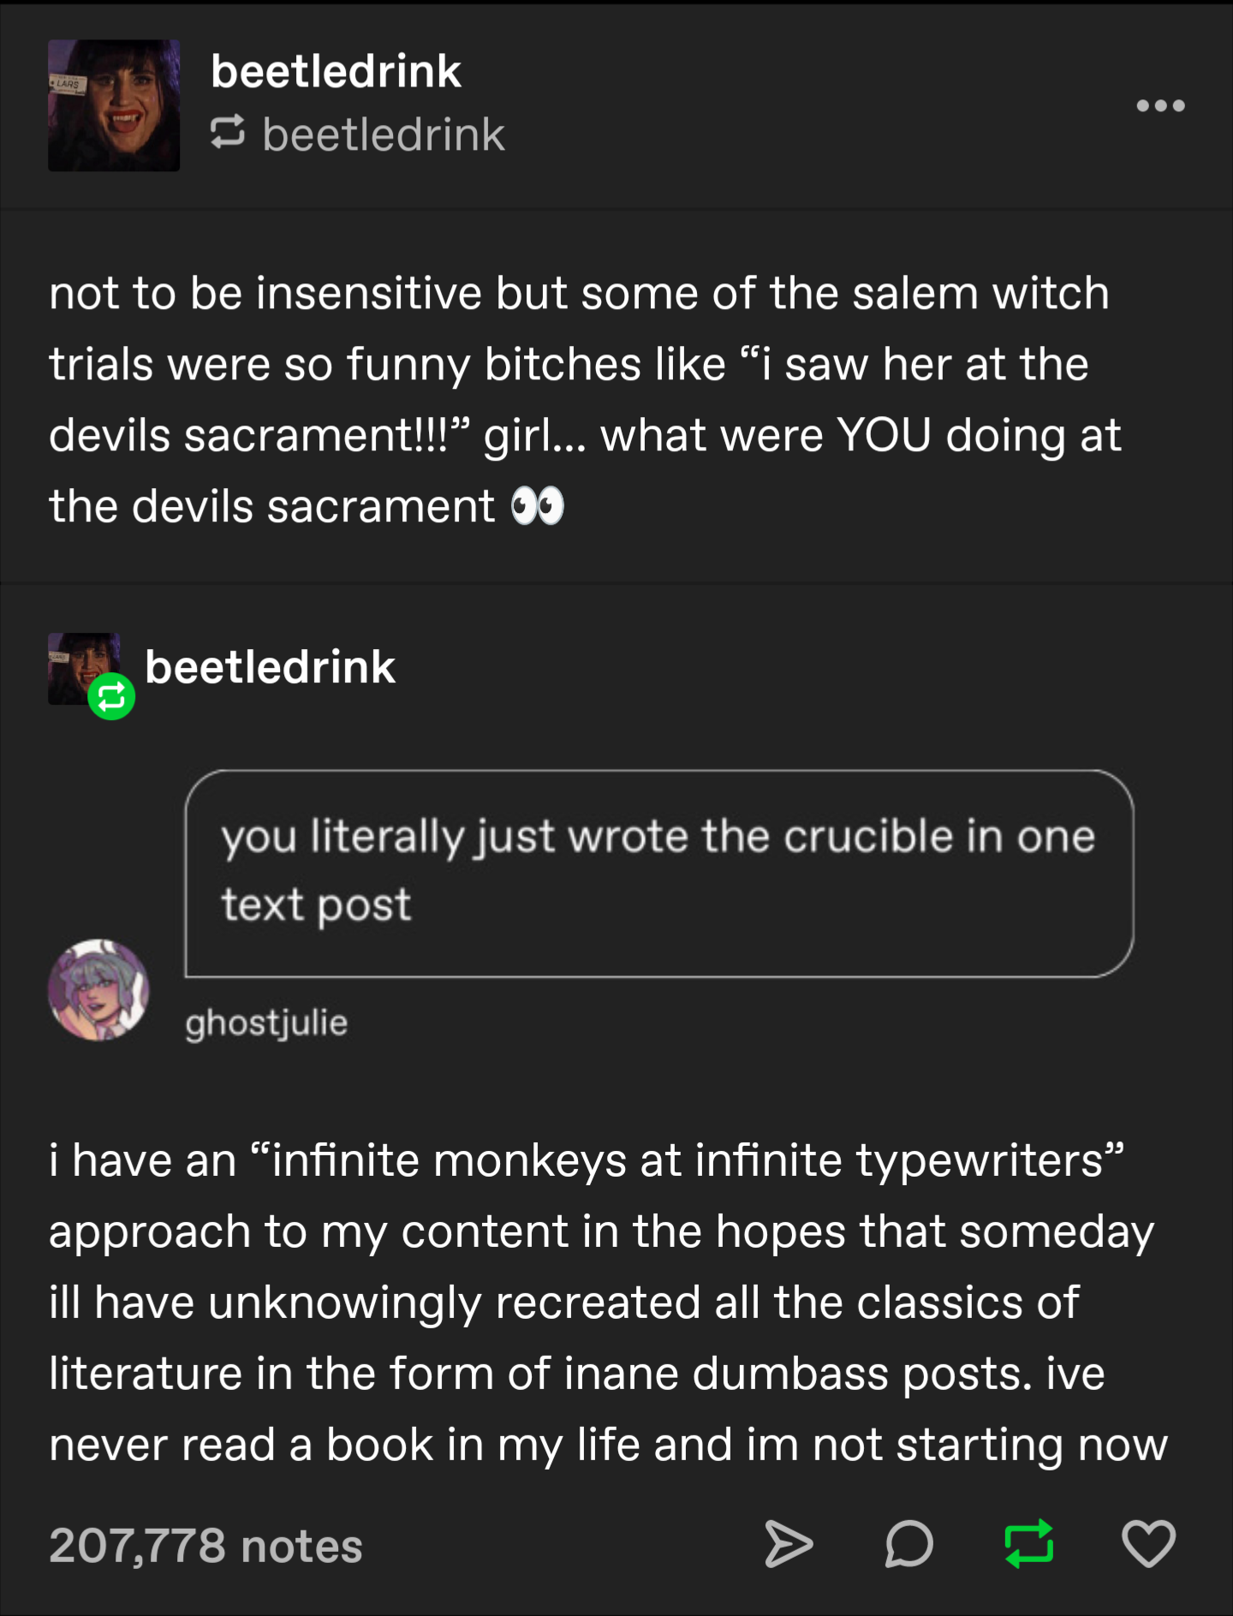Click the capitalized word "YOU" in post
1233x1616 pixels.
point(883,435)
